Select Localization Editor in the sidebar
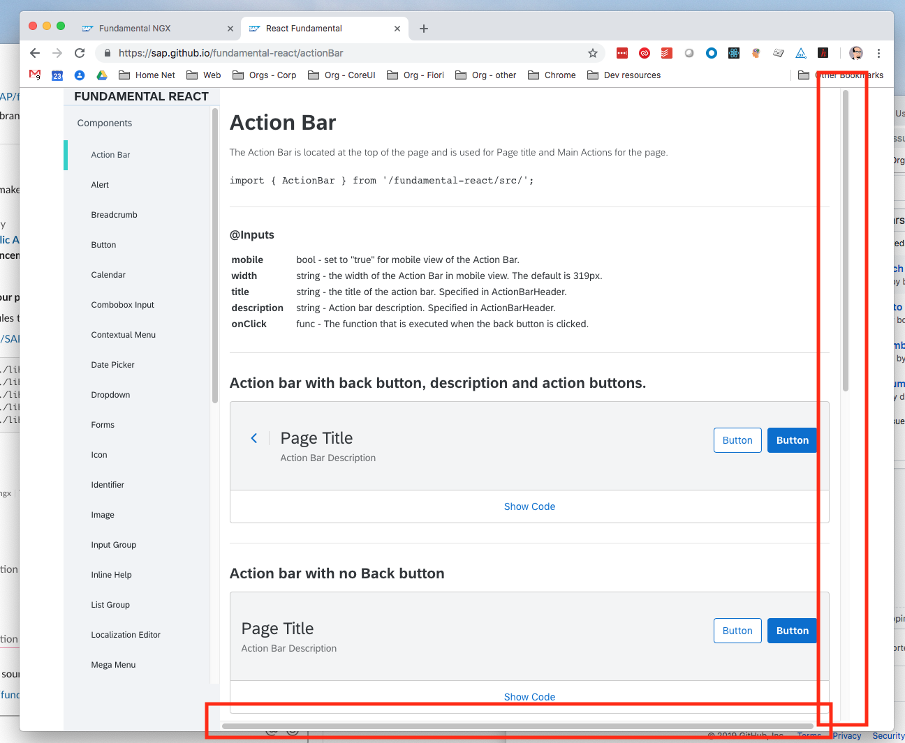 (x=126, y=635)
